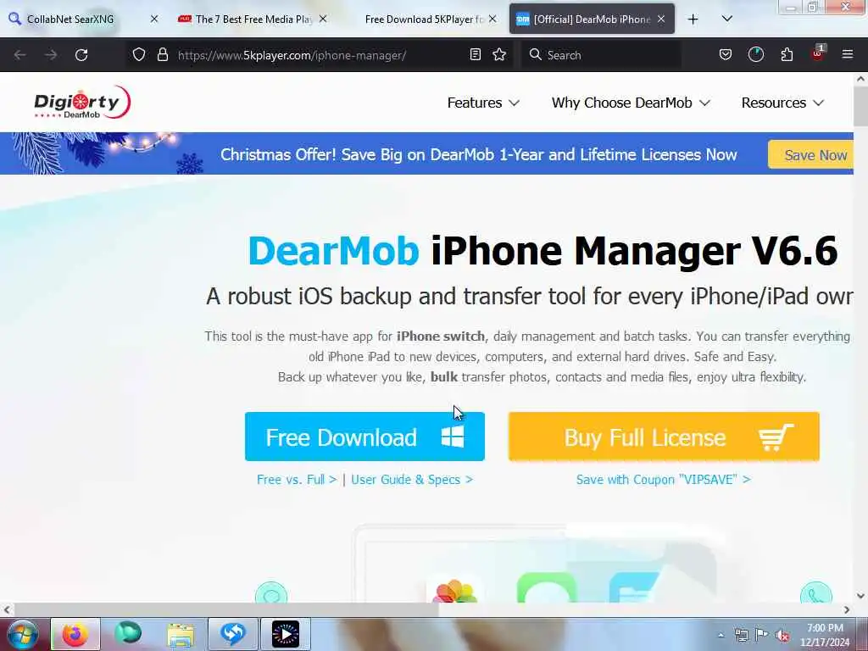Open the Firefox hamburger menu
This screenshot has height=651, width=868.
point(848,55)
